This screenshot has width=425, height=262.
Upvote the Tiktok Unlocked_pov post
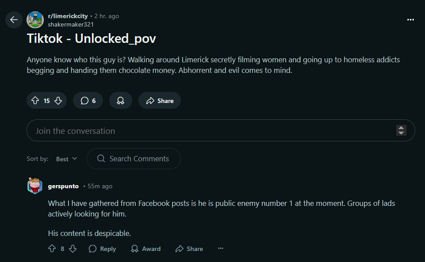(x=35, y=101)
